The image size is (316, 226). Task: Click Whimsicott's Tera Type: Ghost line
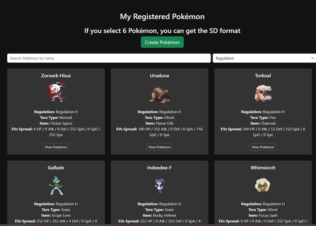click(x=263, y=210)
